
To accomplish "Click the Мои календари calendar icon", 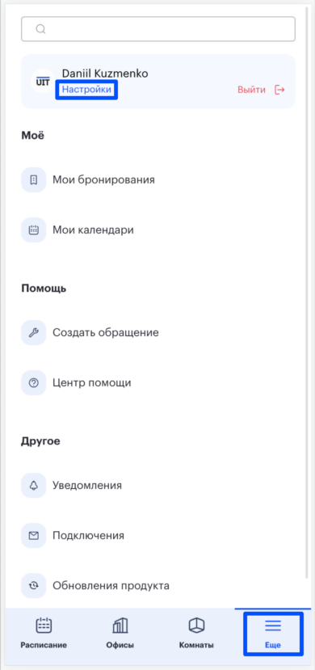I will (34, 230).
